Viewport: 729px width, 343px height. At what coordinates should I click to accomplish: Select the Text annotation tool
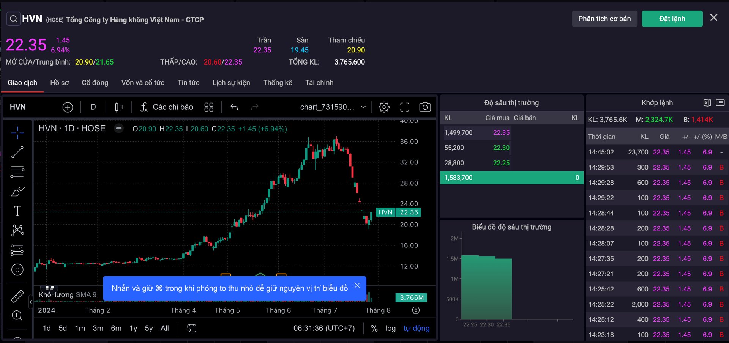(17, 211)
